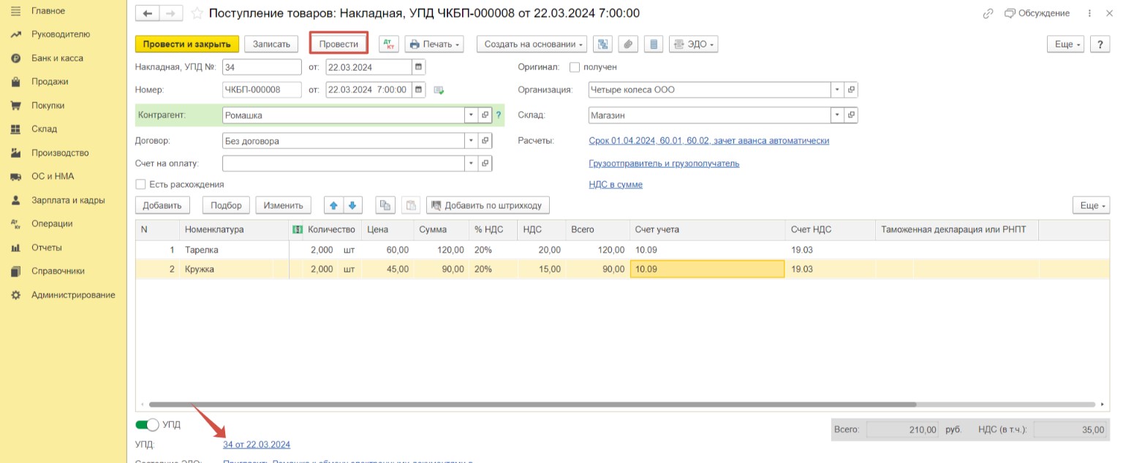Open calendar picker for Накладная date
This screenshot has height=463, width=1123.
pyautogui.click(x=418, y=66)
